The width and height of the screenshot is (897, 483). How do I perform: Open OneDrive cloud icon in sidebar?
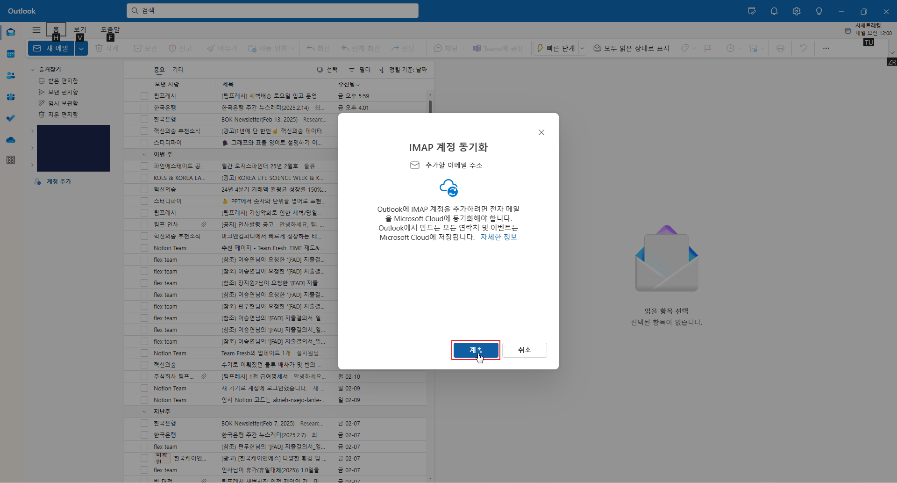click(11, 140)
